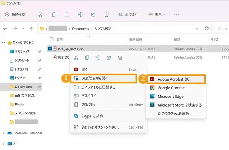
Task: Sort by the 名前 column header
Action: tap(60, 39)
